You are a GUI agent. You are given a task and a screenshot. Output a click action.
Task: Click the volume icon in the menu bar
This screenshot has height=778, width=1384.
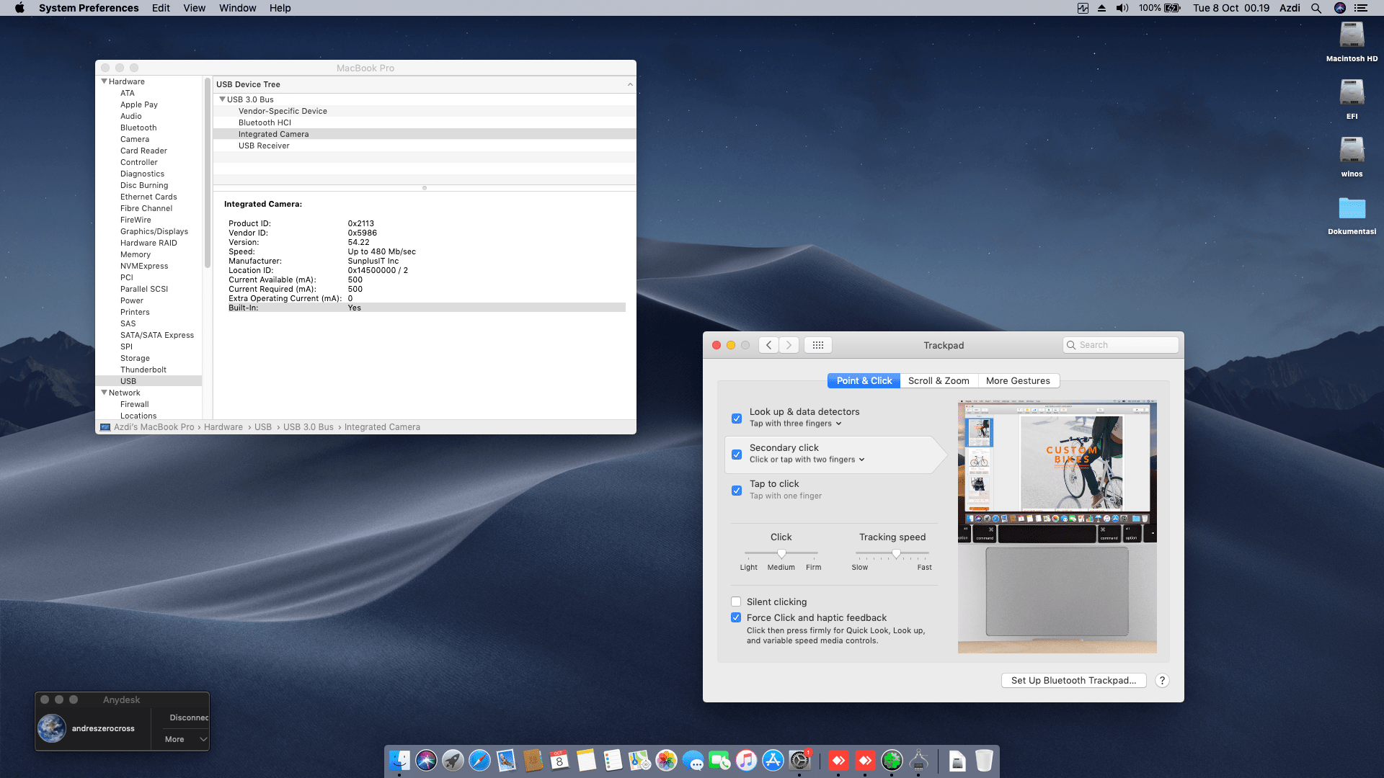coord(1122,8)
